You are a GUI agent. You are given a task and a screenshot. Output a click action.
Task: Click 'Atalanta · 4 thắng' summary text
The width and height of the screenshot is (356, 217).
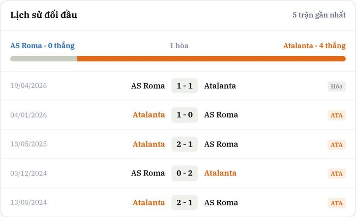(x=314, y=46)
